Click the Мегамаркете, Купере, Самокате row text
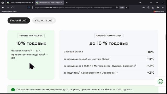The image size is (167, 94). (100, 66)
